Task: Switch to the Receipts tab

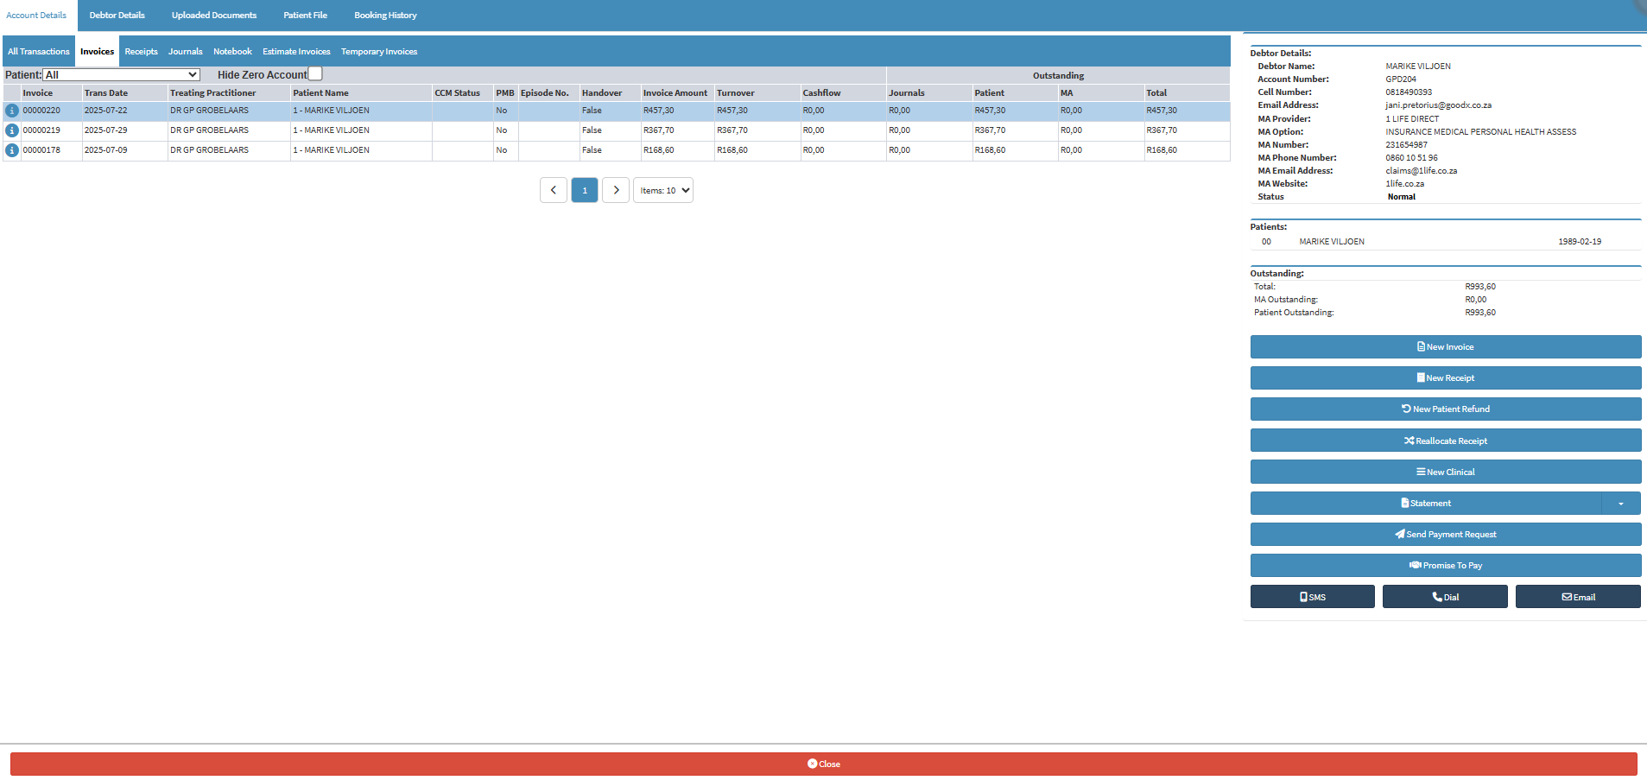Action: (141, 52)
